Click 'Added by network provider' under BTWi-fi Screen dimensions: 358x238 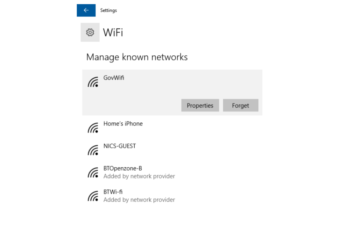139,200
